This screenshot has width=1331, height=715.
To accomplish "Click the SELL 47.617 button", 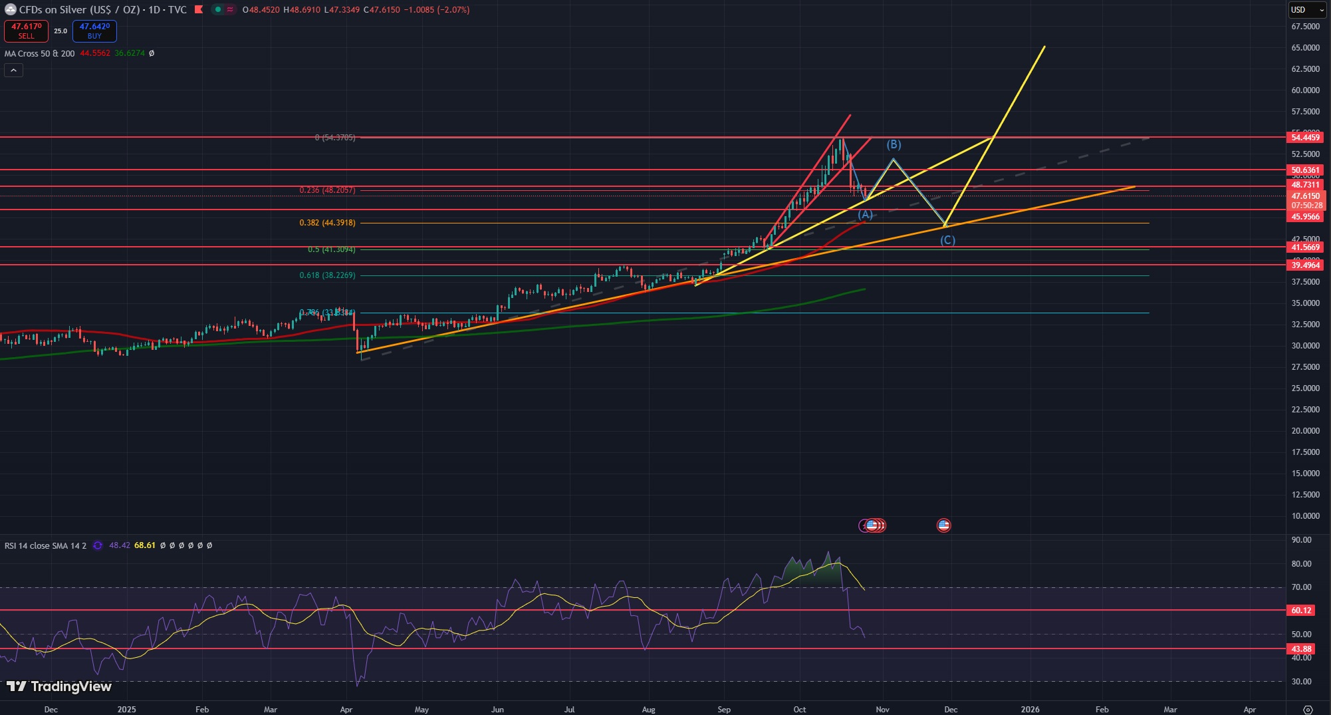I will 26,31.
